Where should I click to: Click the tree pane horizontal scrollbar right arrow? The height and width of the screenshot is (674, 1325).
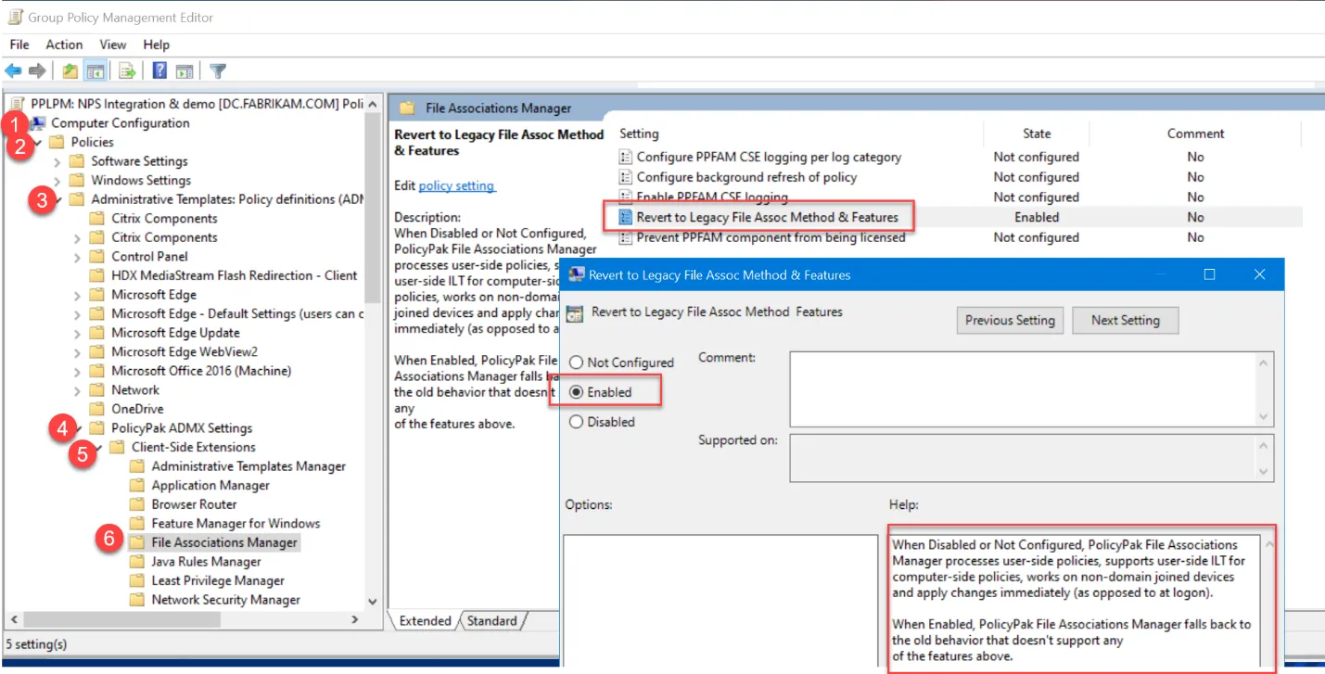pos(354,619)
